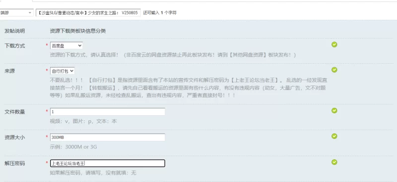Image resolution: width=397 pixels, height=182 pixels.
Task: Click the green checkmark beside 下载方式
Action: point(334,45)
